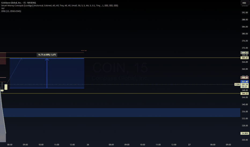250x147 pixels.
Task: Click the 358.21 price label
Action: click(x=245, y=78)
